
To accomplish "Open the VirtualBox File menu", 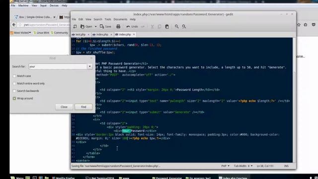I will click(x=13, y=5).
